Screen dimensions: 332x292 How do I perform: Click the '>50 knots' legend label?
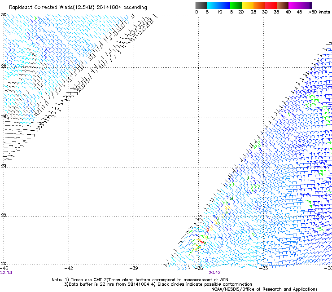319,12
